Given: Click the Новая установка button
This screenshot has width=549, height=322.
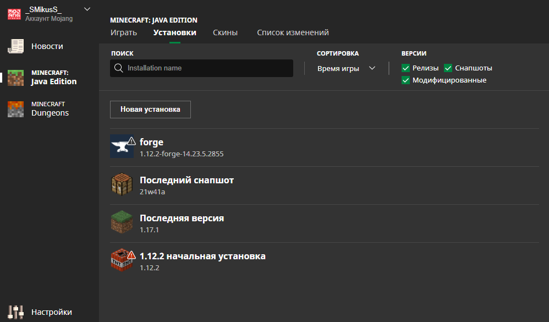Looking at the screenshot, I should 150,110.
